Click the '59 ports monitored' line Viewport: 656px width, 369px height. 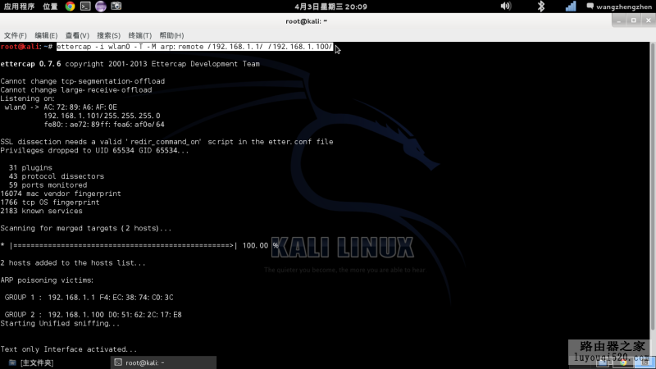48,185
